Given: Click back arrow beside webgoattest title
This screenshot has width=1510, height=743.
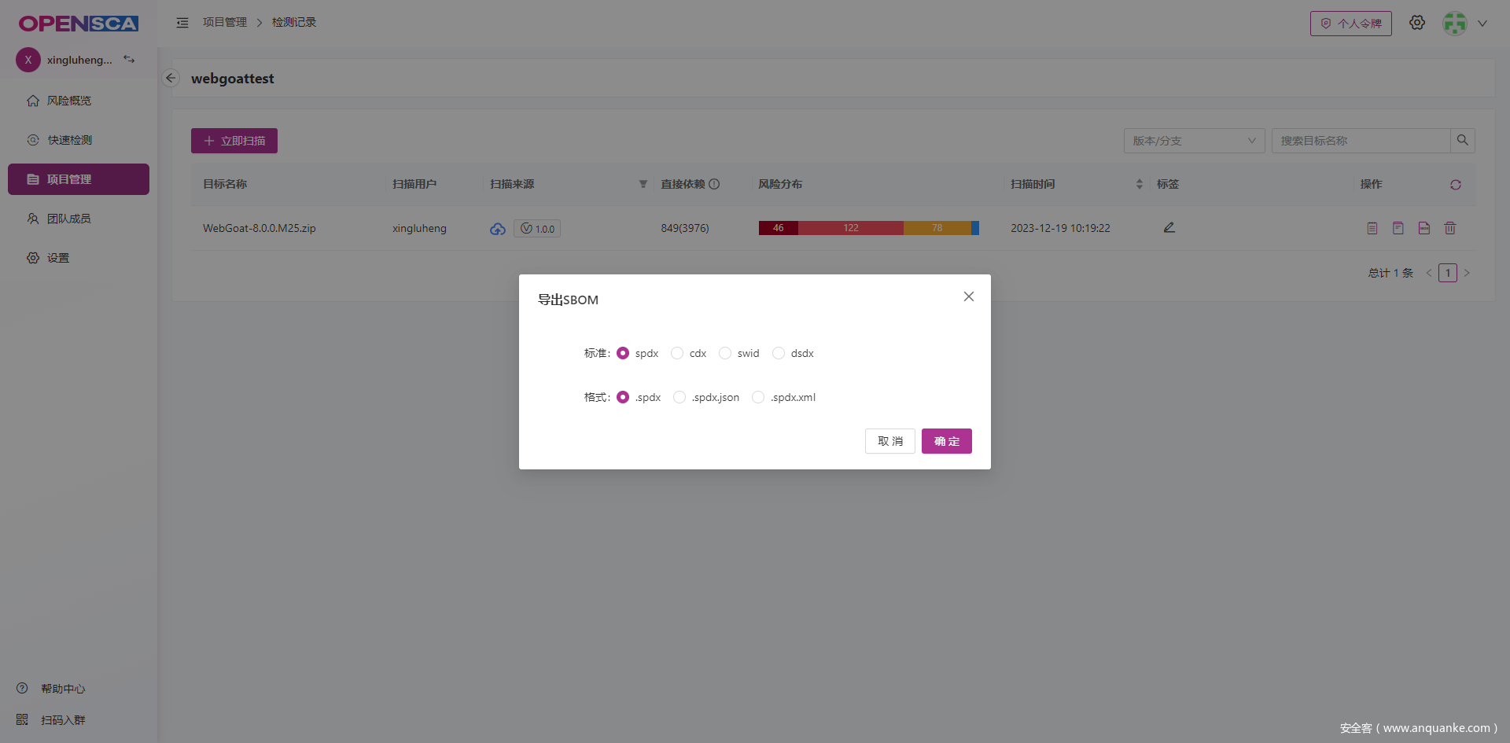Looking at the screenshot, I should [x=171, y=78].
